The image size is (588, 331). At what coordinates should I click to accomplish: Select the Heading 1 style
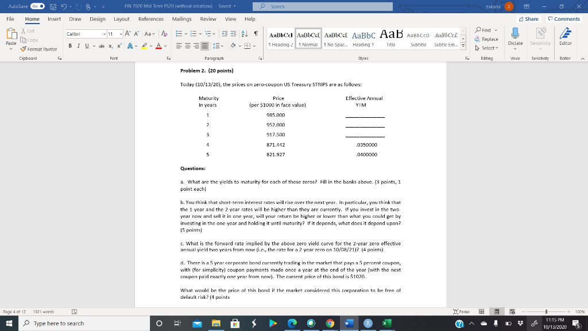[363, 37]
